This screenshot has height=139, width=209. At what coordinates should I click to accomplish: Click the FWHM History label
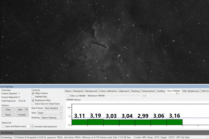pos(73,100)
